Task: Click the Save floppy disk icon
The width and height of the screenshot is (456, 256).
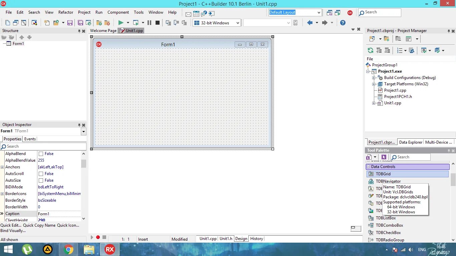Action: (x=70, y=23)
